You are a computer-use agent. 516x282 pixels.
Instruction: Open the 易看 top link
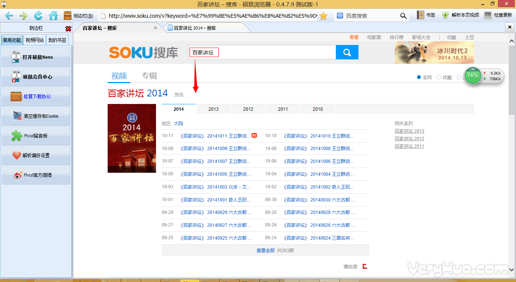coord(354,37)
